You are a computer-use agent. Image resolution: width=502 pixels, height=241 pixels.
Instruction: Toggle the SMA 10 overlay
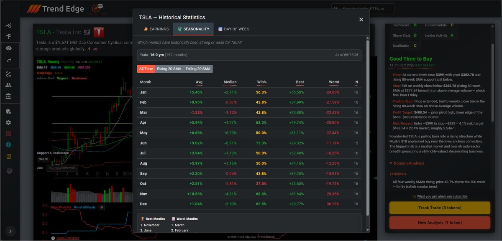point(42,67)
